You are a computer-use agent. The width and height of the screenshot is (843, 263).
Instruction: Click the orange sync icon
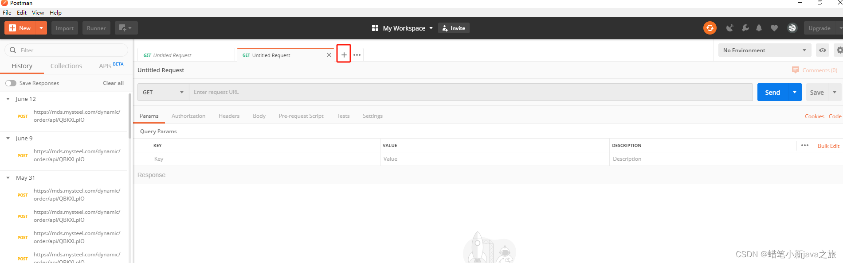pos(710,28)
